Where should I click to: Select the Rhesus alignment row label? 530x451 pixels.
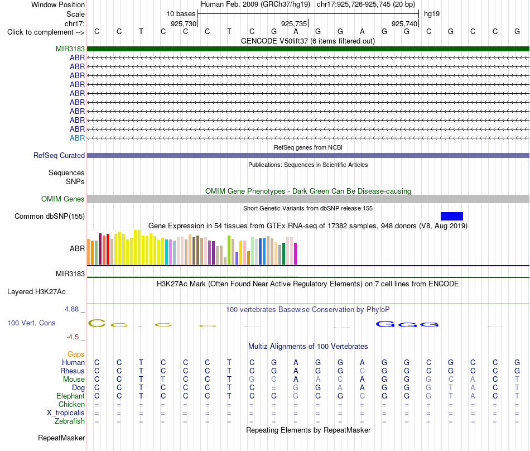point(73,371)
